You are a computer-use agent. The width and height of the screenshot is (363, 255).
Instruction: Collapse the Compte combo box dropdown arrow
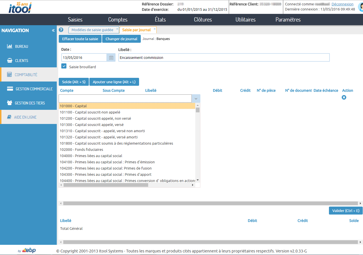coord(196,98)
